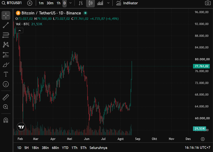
Task: Open the Fibonacci retracement tool group
Action: pos(6,35)
